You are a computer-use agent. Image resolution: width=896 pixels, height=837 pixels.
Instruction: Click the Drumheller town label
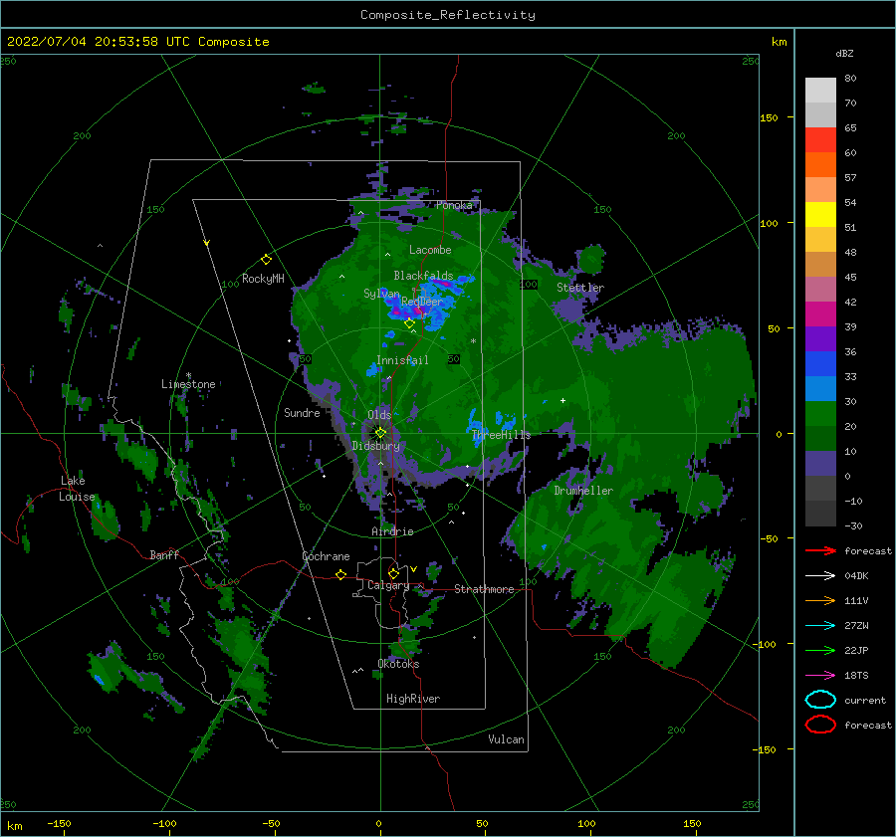pos(583,491)
